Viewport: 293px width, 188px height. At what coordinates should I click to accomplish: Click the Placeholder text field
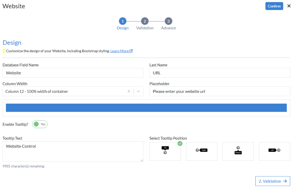pyautogui.click(x=220, y=92)
